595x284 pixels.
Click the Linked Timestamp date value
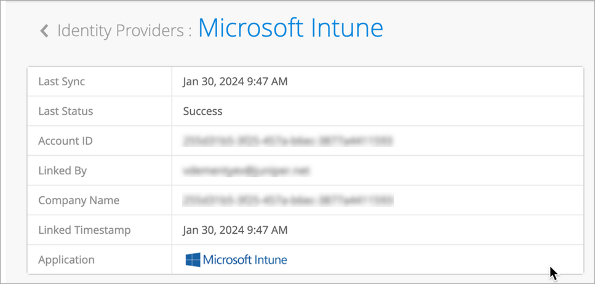tap(235, 230)
